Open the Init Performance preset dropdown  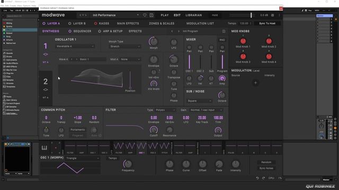[x=115, y=15]
